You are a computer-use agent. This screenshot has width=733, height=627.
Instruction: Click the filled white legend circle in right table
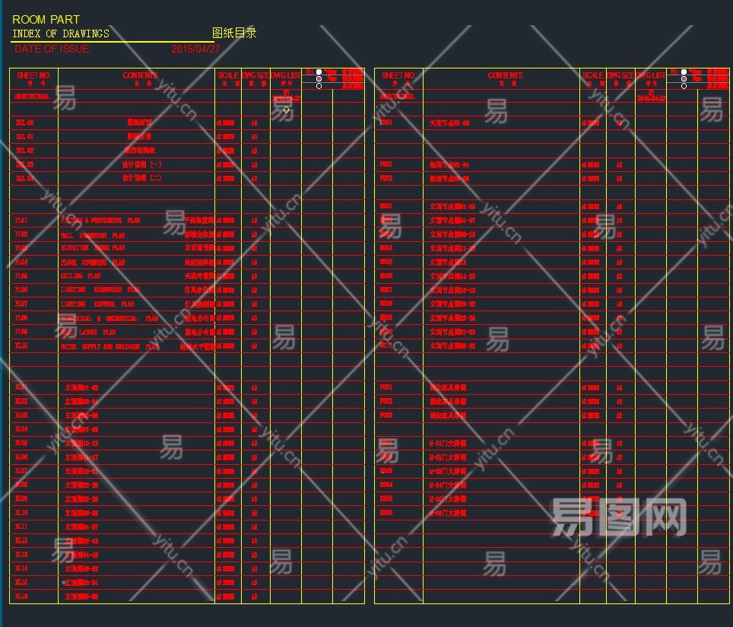tap(684, 72)
